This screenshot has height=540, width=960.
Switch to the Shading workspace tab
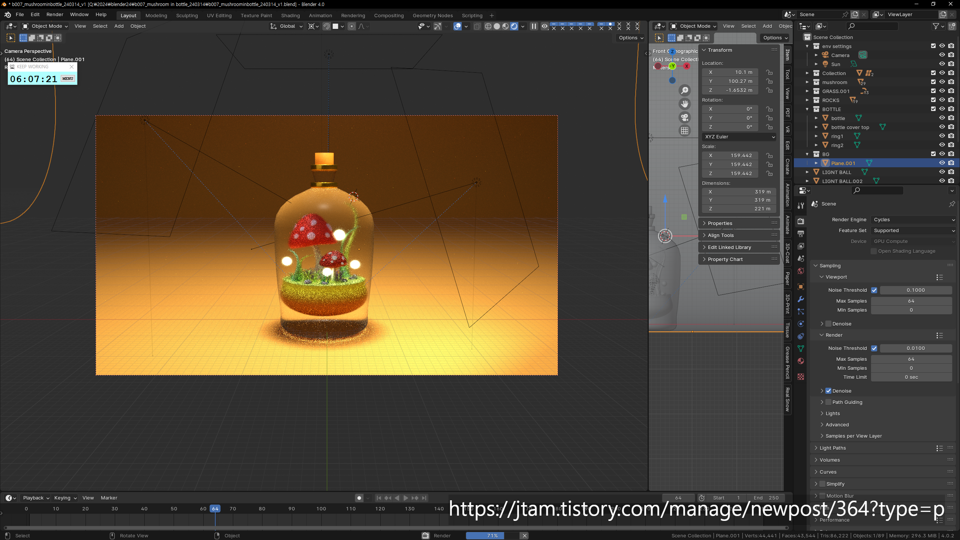(291, 15)
